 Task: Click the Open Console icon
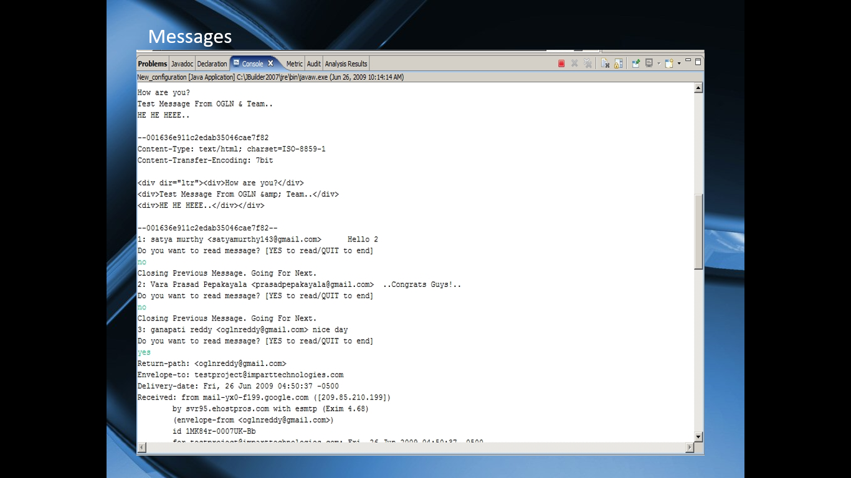[668, 63]
